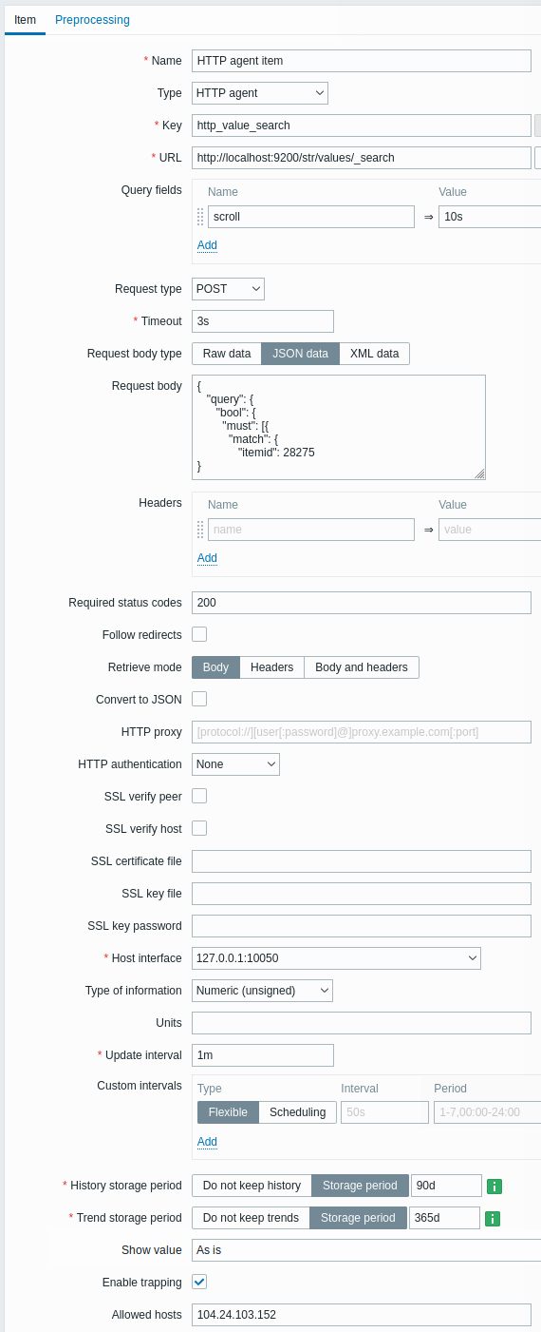Click the History storage period green info icon

[494, 1186]
